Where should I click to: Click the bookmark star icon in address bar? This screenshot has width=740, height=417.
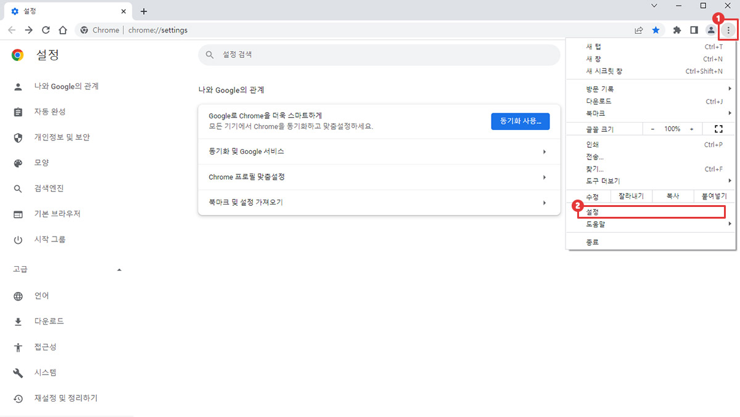pos(656,30)
